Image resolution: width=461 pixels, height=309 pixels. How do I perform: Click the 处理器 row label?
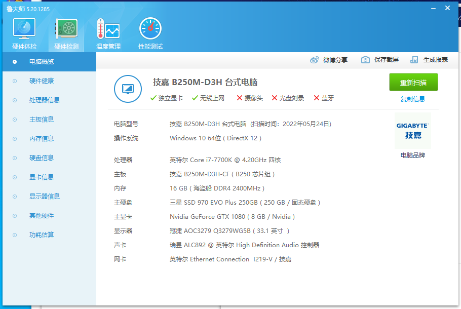123,160
